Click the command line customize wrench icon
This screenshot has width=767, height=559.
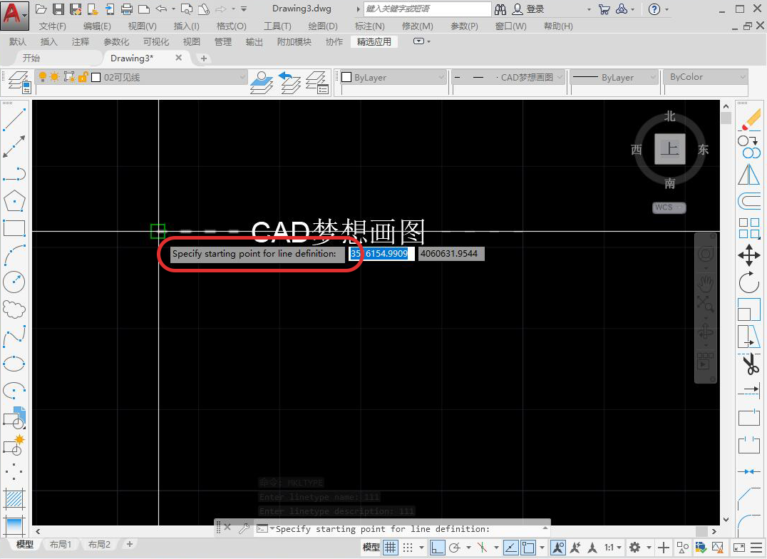(244, 528)
